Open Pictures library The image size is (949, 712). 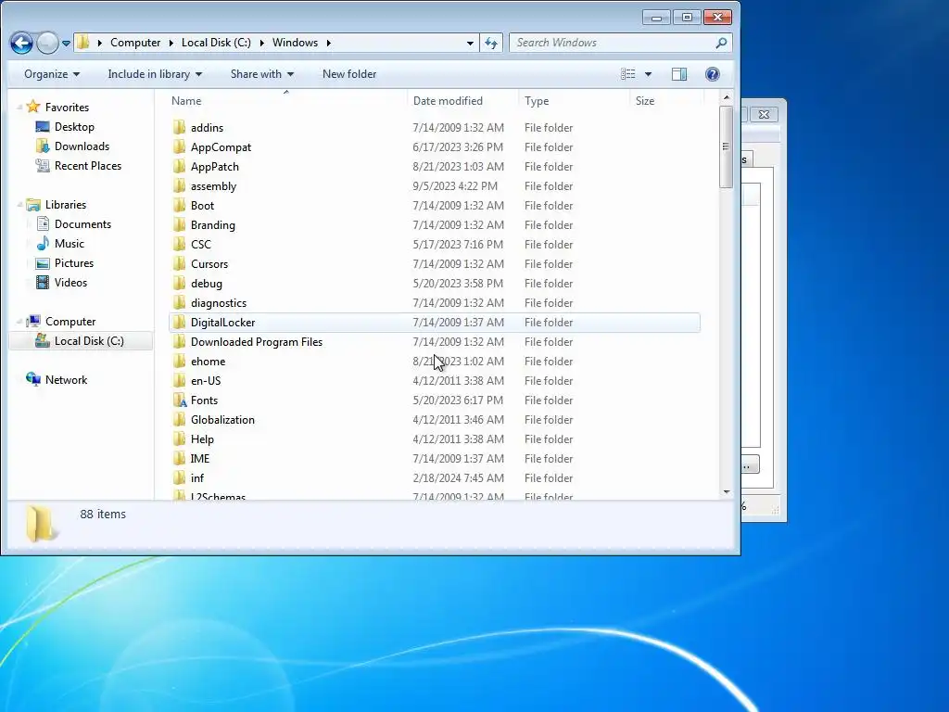[74, 262]
